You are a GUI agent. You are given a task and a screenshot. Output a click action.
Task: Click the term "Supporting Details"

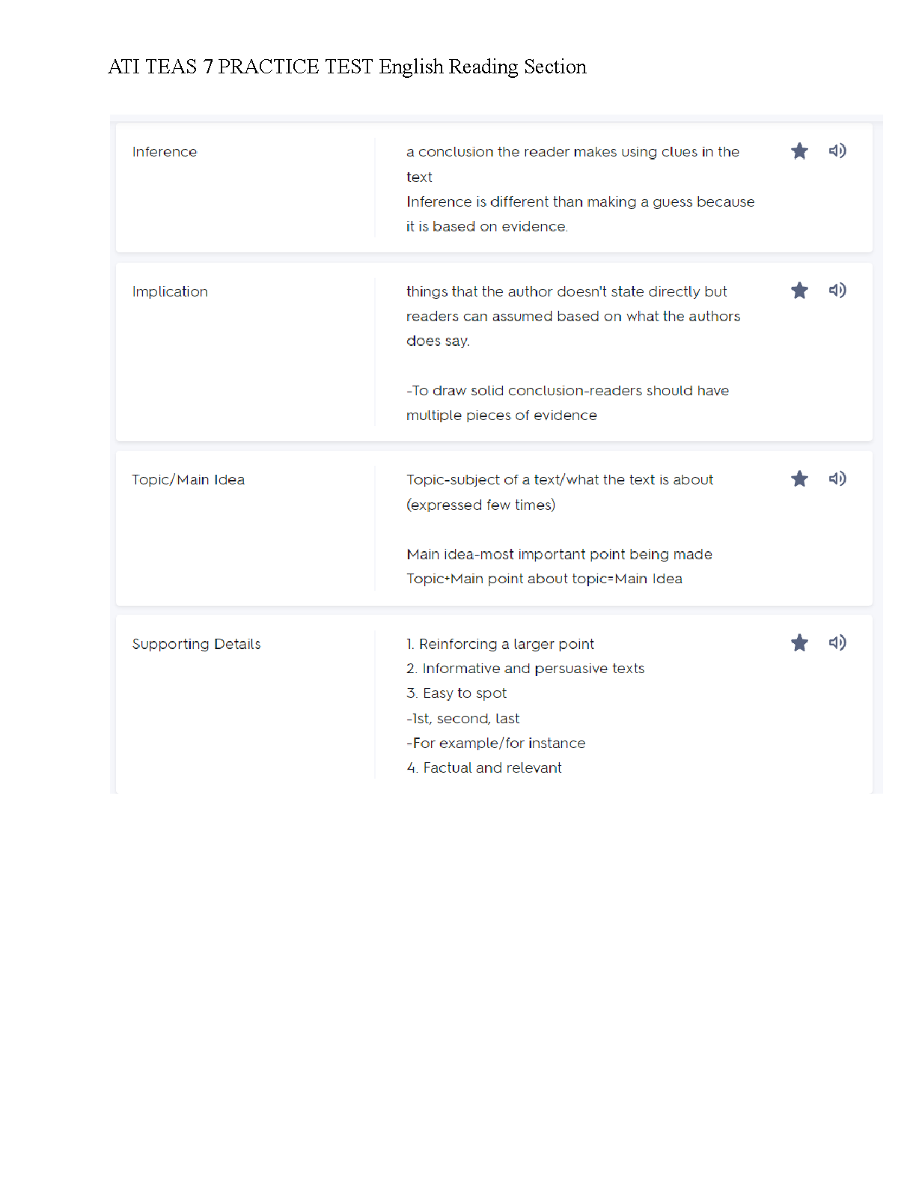point(196,645)
